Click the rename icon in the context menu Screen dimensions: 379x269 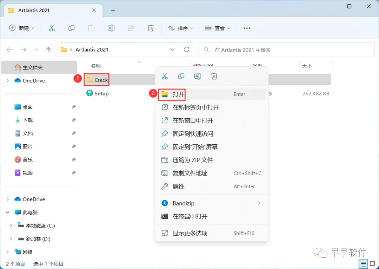[x=198, y=76]
